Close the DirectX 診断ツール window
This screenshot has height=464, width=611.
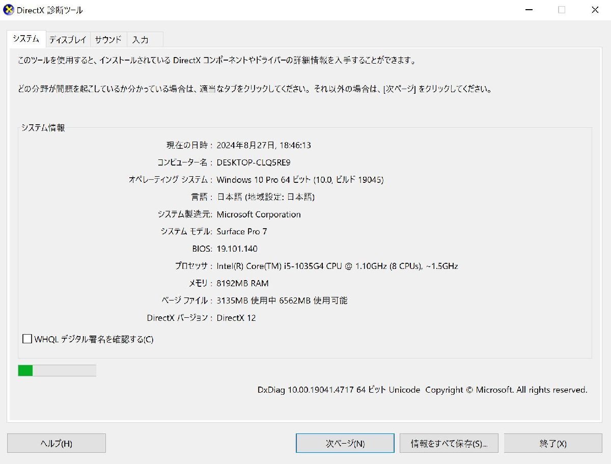(x=595, y=10)
